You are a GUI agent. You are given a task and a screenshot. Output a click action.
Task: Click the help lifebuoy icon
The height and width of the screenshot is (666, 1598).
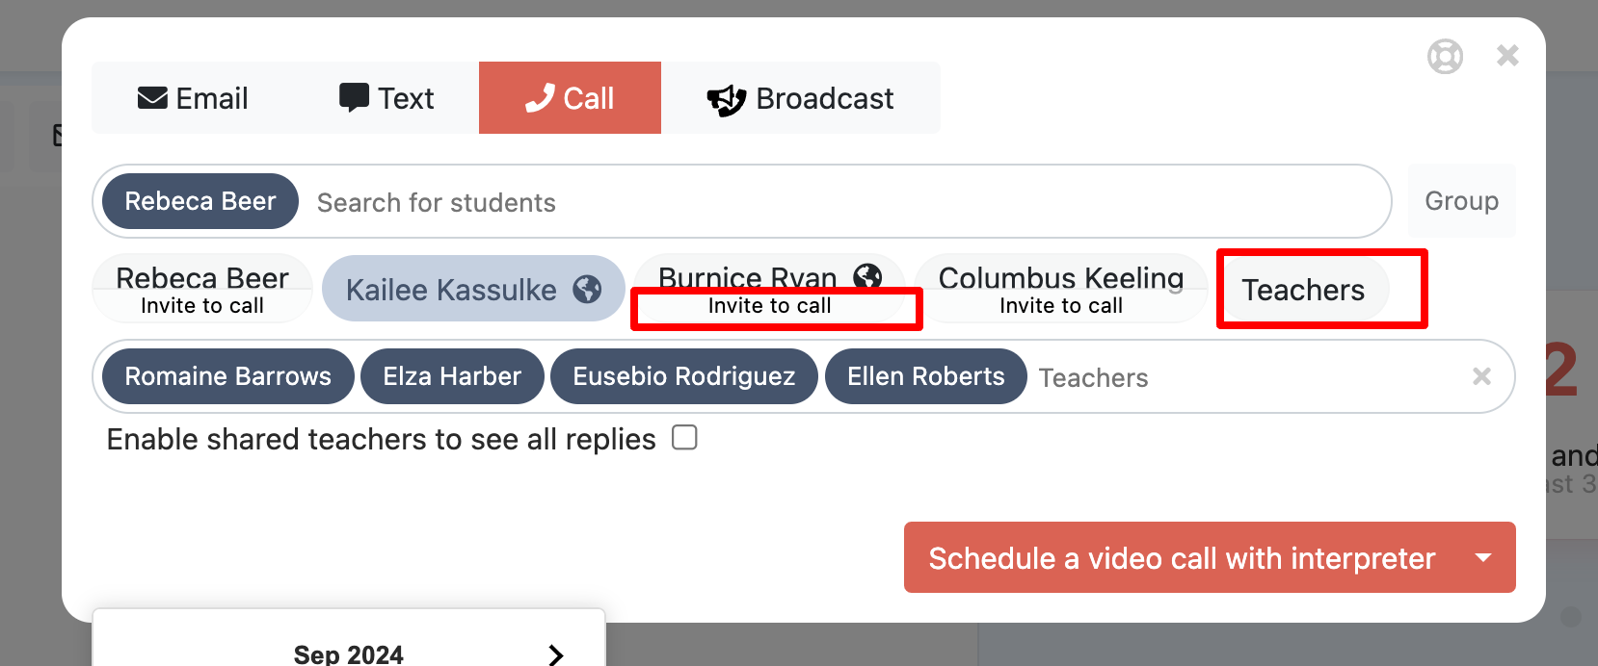click(x=1445, y=57)
